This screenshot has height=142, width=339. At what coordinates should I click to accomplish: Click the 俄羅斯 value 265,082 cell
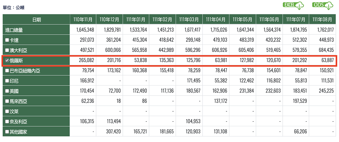(83, 61)
